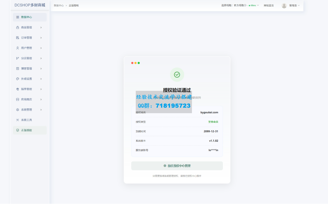Click the 授权类型 label
The height and width of the screenshot is (204, 328).
[141, 122]
